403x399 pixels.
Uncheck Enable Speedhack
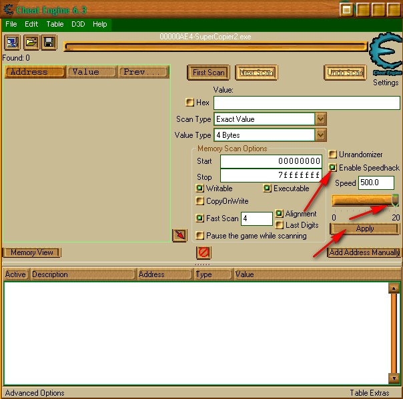coord(332,168)
